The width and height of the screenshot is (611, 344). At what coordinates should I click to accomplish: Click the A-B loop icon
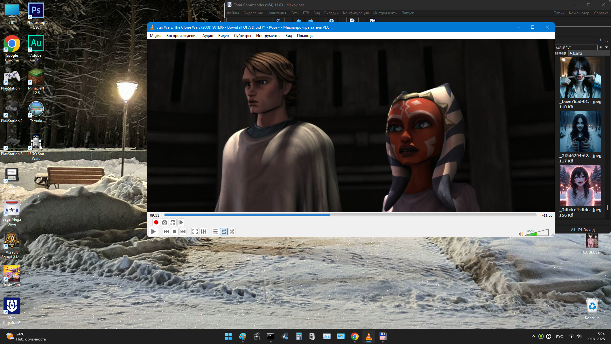coord(172,223)
